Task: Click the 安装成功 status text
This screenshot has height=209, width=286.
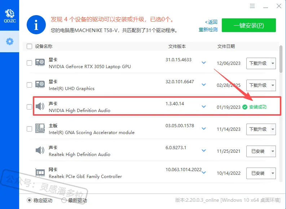Action: tap(258, 107)
